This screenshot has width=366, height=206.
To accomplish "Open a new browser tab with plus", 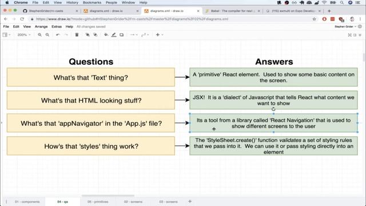I will click(x=329, y=11).
